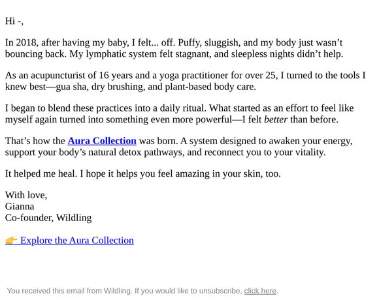Click the 'Co-founder, Wildling' title line
379x298 pixels.
point(48,218)
